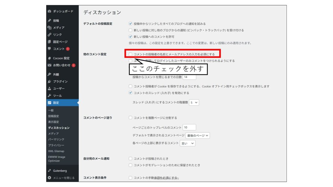Open EWWW Image Optimizer settings

[57, 159]
